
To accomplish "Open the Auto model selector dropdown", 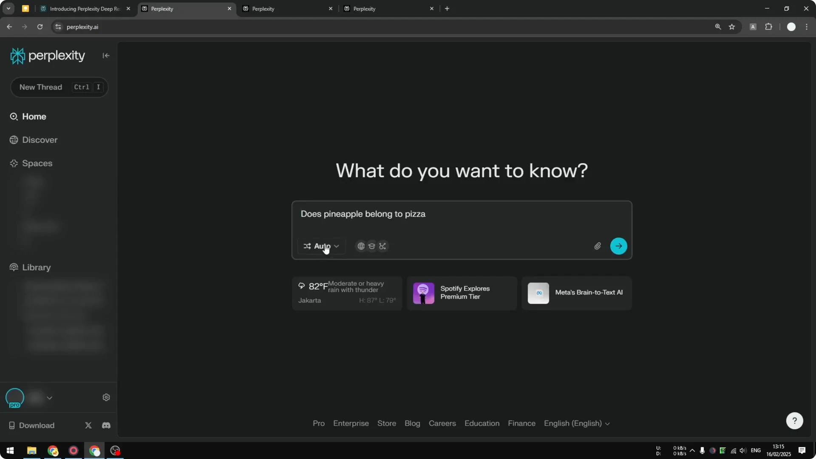I will (322, 246).
